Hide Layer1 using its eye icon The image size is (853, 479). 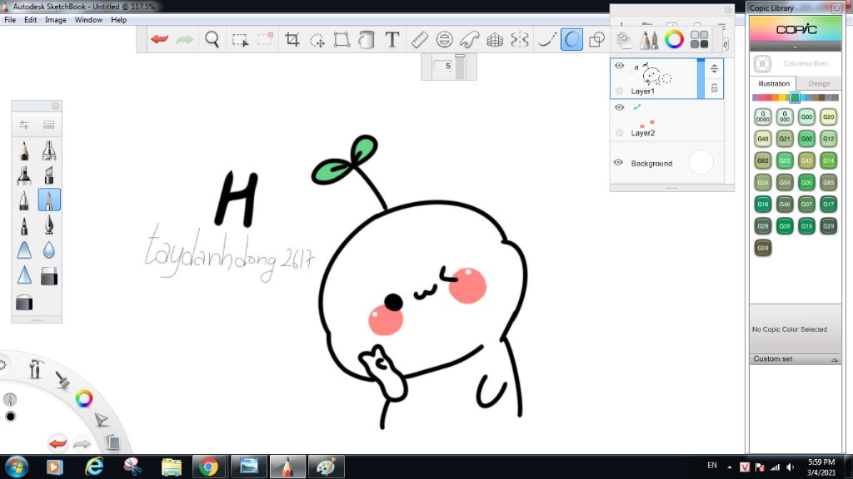coord(619,66)
